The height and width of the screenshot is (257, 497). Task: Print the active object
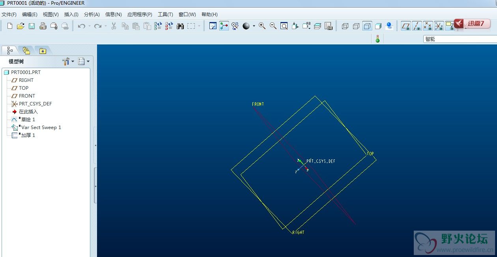43,26
